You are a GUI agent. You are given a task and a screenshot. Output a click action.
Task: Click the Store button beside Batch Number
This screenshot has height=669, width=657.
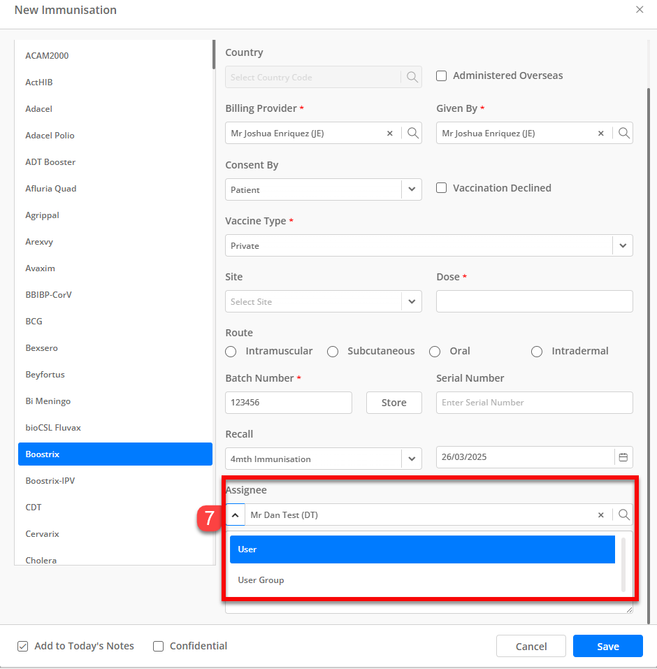[x=394, y=403]
